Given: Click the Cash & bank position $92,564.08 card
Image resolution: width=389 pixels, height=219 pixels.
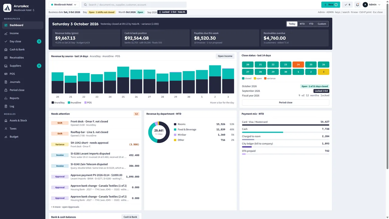Looking at the screenshot, I should [156, 38].
